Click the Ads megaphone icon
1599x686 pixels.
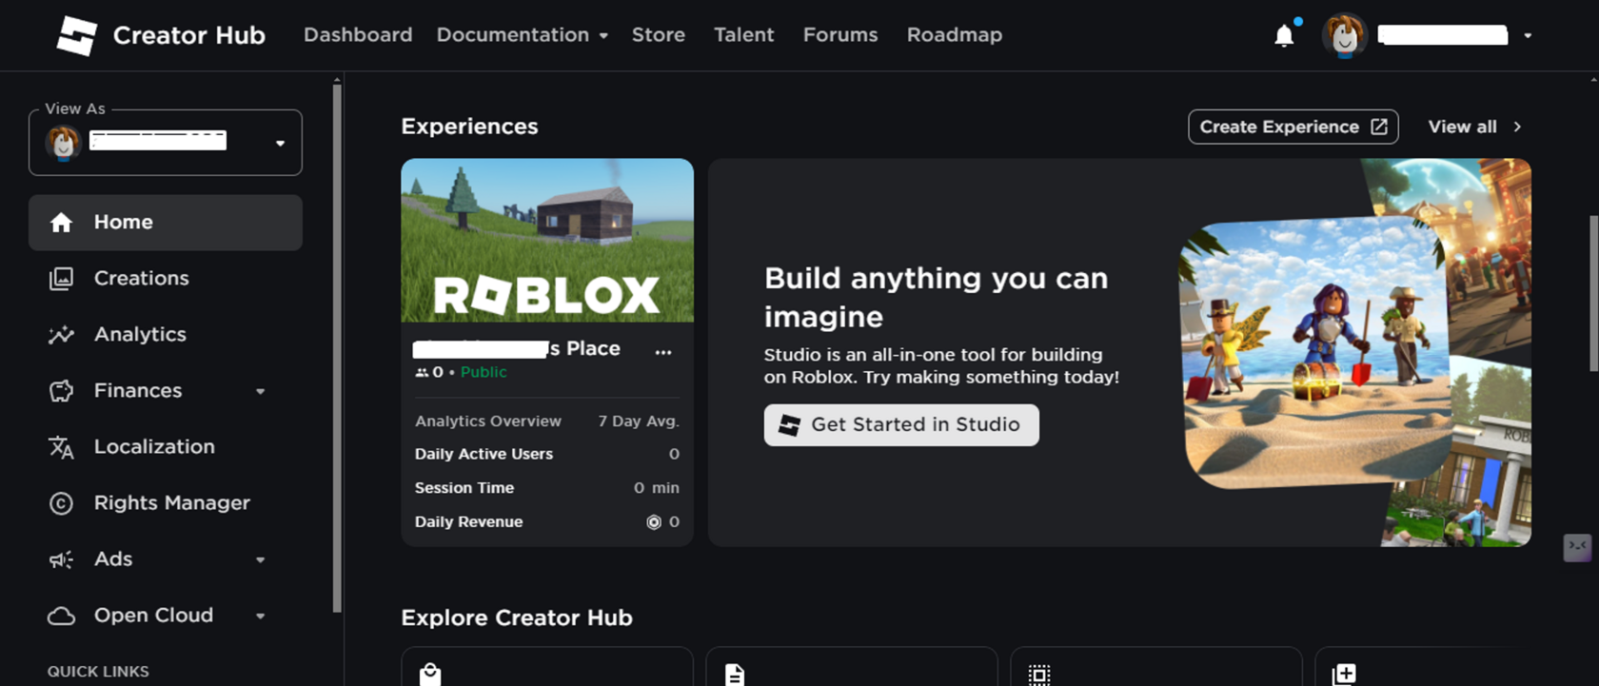pyautogui.click(x=61, y=559)
